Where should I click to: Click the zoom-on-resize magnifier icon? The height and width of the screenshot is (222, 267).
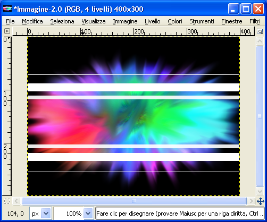[260, 31]
